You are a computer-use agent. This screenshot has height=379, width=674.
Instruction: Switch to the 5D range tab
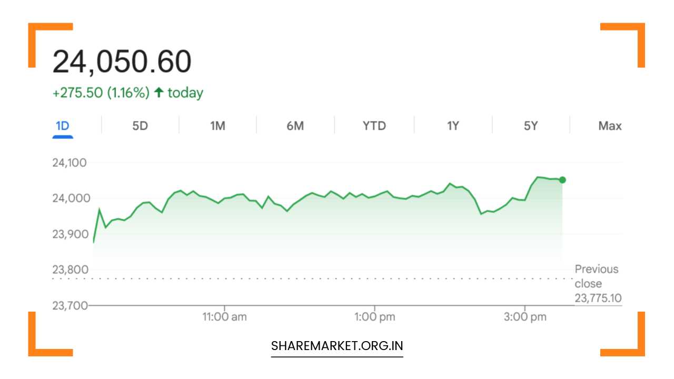pos(140,126)
